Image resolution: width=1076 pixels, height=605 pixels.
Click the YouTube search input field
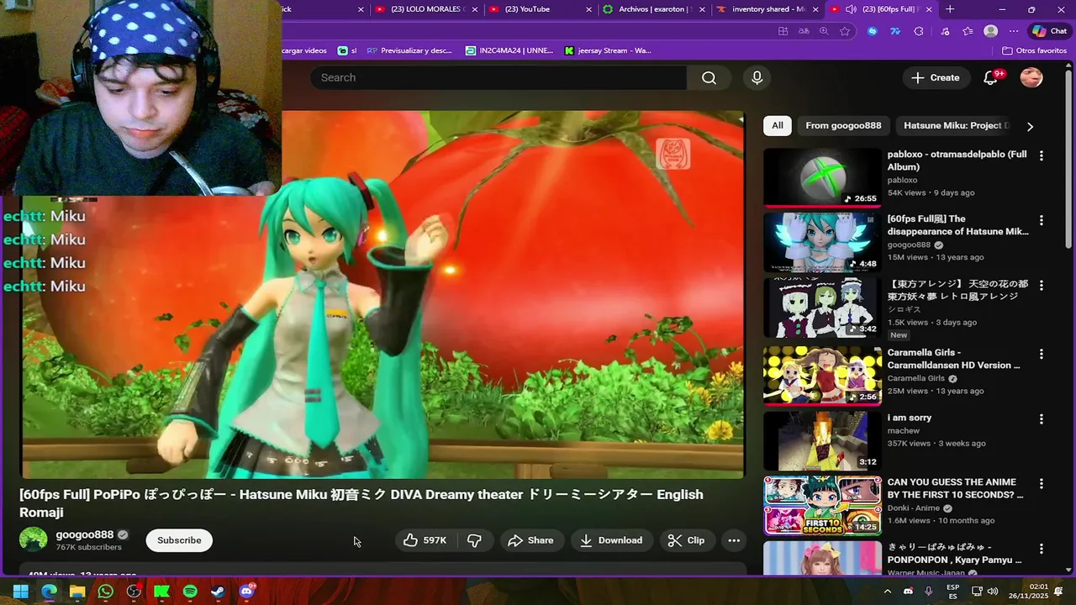click(x=499, y=77)
